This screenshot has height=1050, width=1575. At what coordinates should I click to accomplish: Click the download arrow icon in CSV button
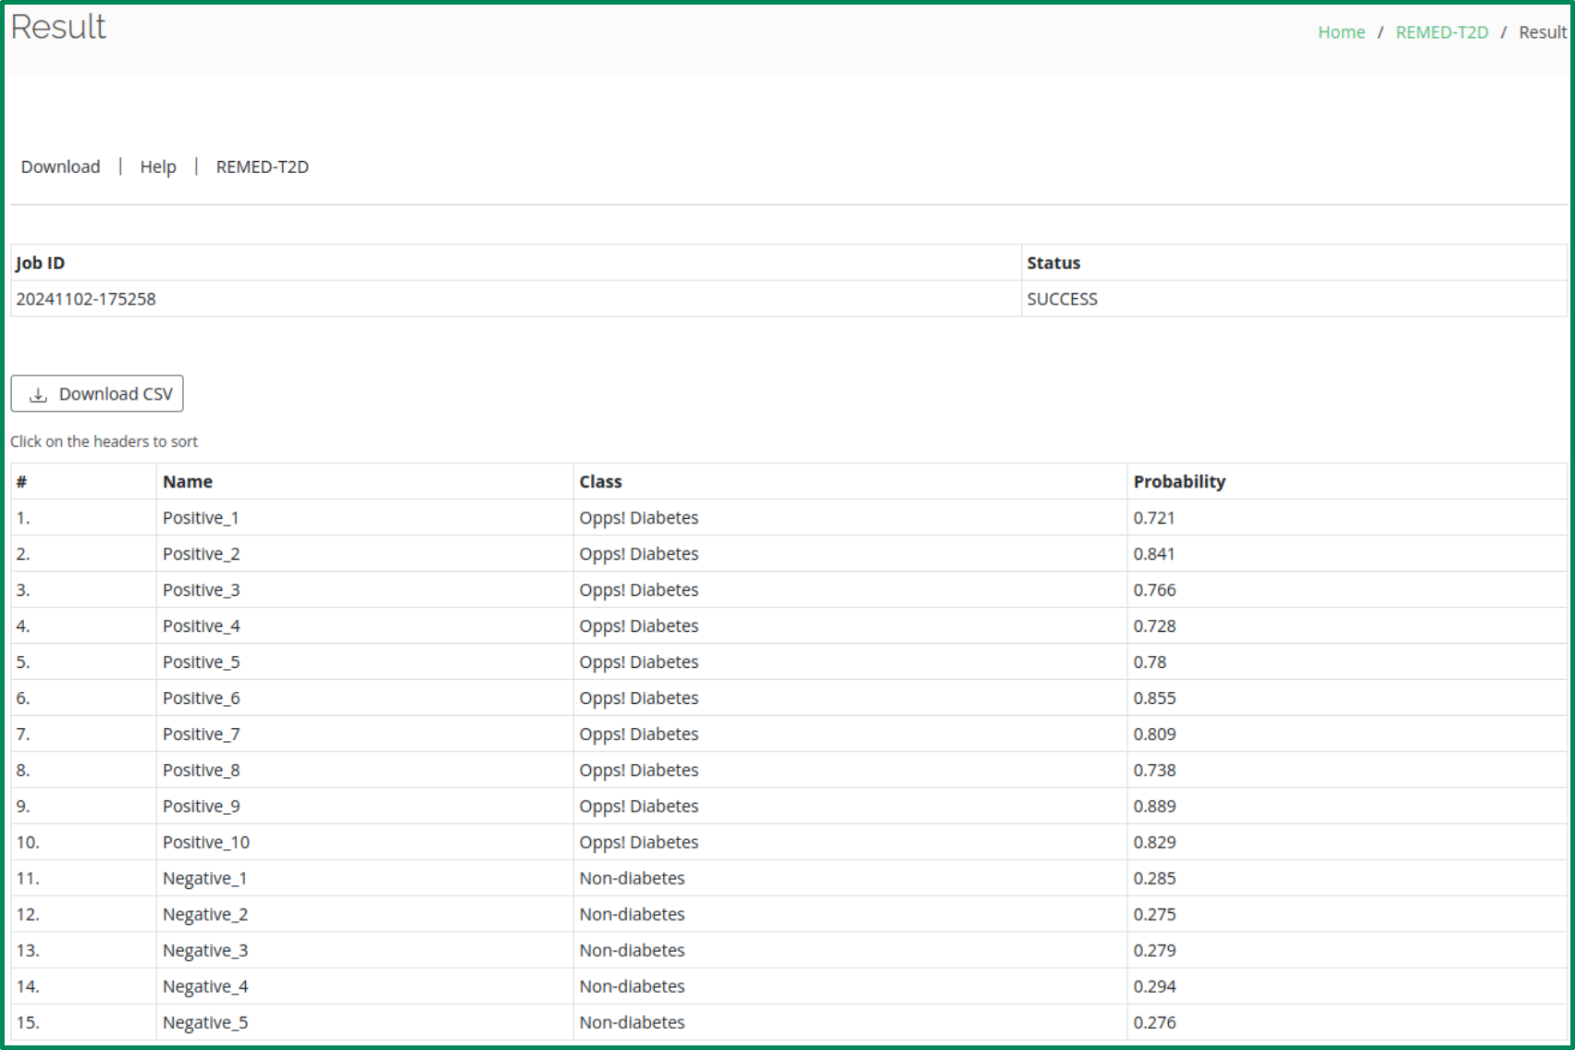[38, 395]
